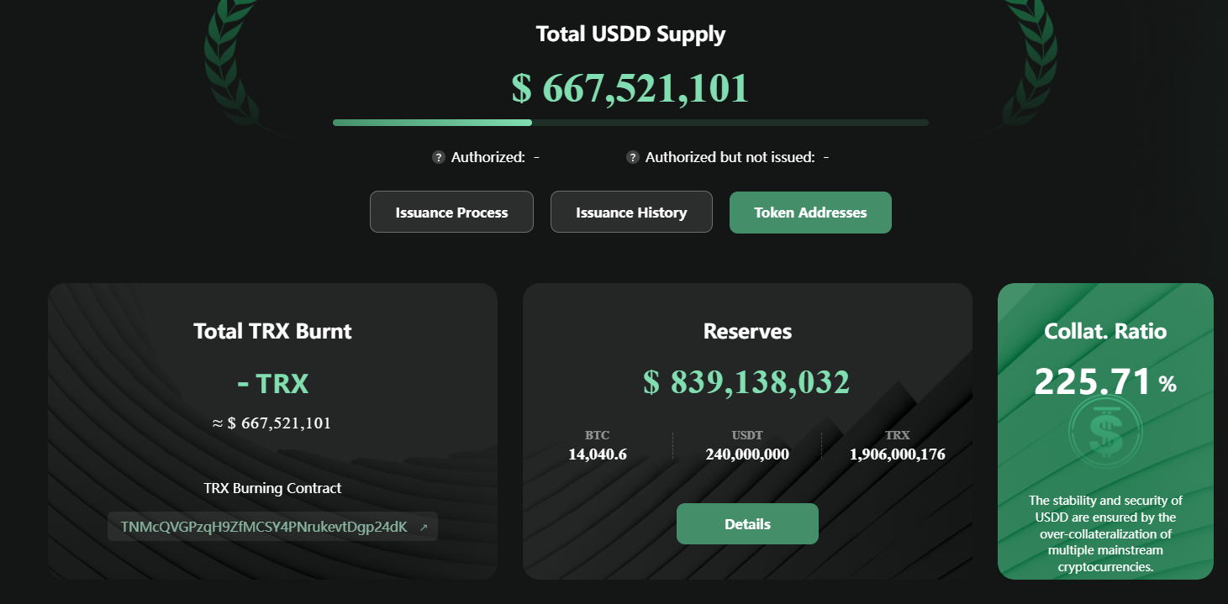This screenshot has height=604, width=1228.
Task: Open TRX burning contract address TNMcQVGPzqH9ZfMCSY4PNrukevtDgp24dK
Action: (264, 528)
